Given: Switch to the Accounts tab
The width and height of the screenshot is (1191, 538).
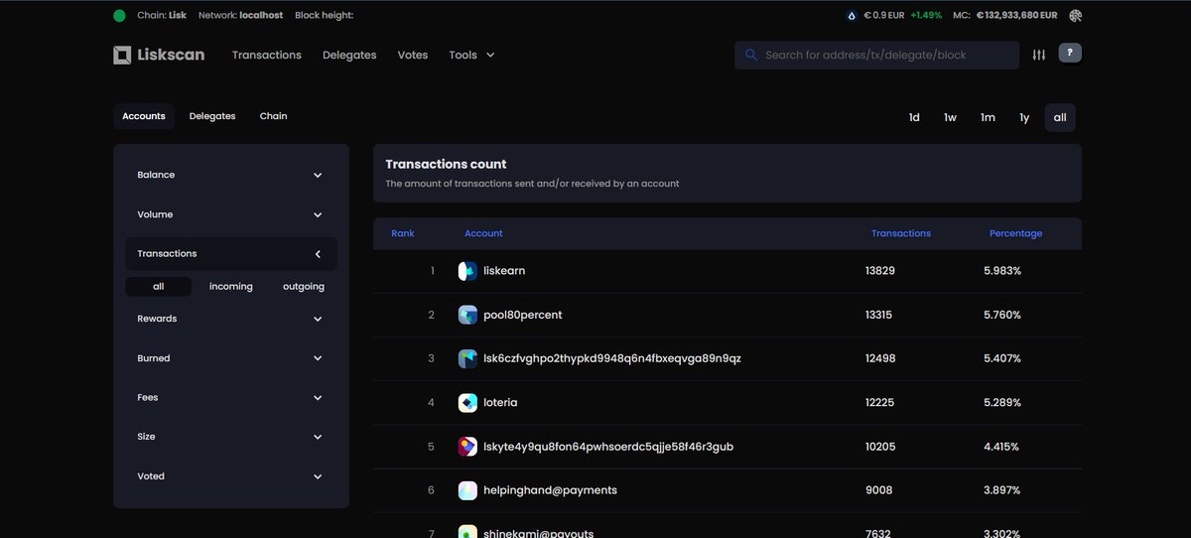Looking at the screenshot, I should [x=144, y=116].
